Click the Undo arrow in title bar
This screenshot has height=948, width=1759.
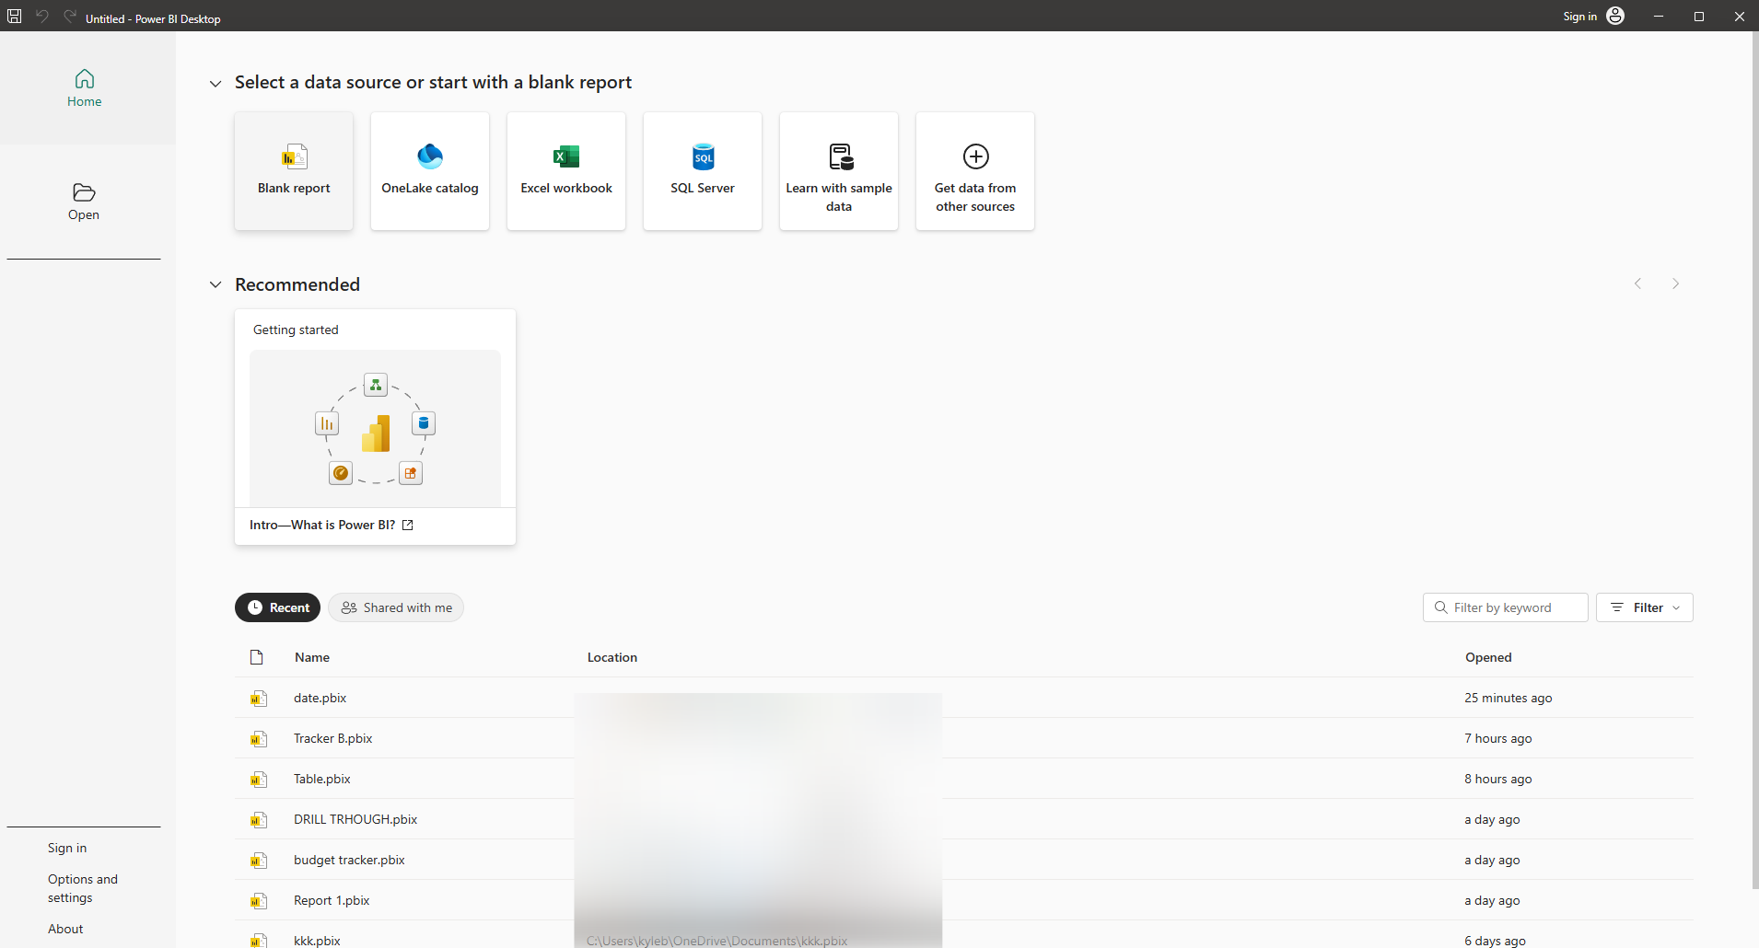click(42, 17)
